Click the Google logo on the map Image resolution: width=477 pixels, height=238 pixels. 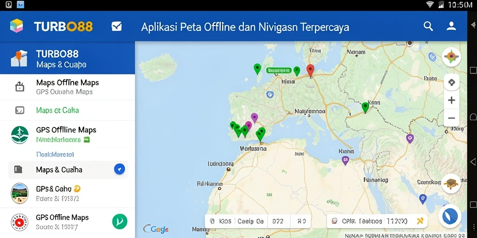[x=156, y=229]
